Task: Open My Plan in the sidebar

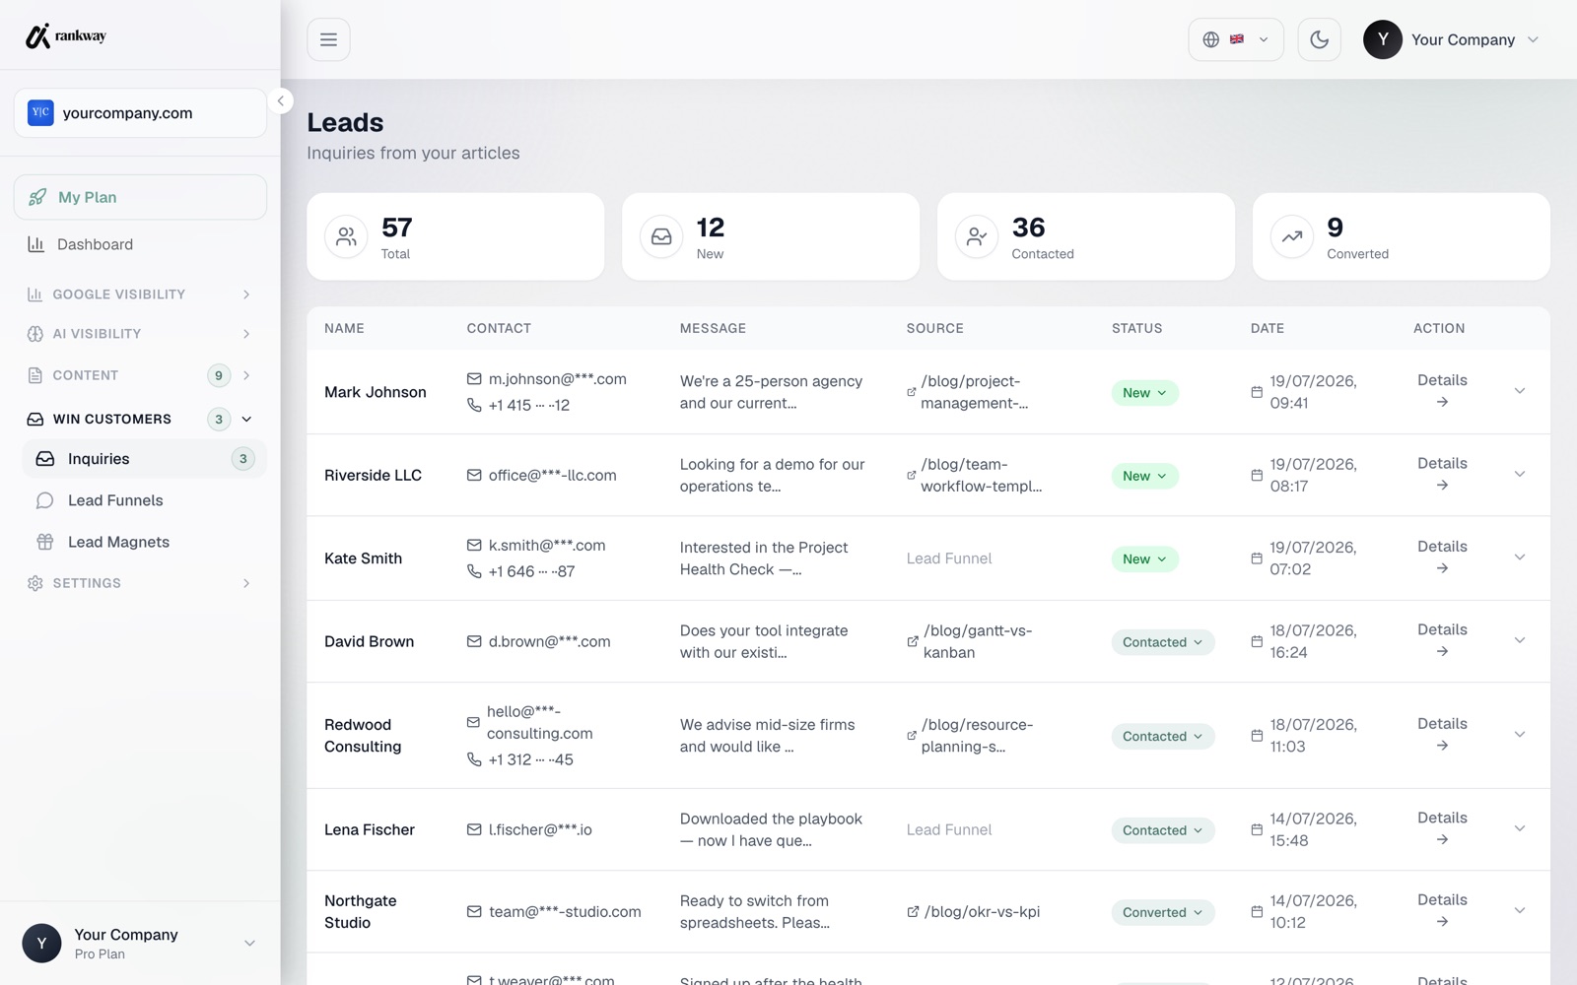Action: tap(140, 197)
